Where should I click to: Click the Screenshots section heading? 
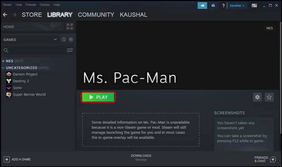(229, 113)
